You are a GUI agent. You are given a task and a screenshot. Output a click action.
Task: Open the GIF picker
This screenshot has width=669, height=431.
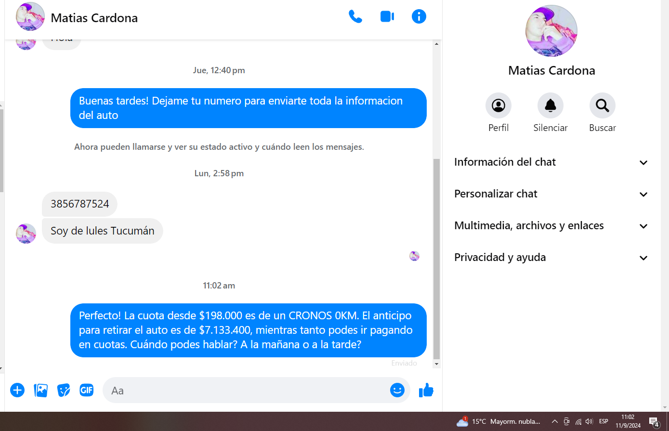click(87, 390)
